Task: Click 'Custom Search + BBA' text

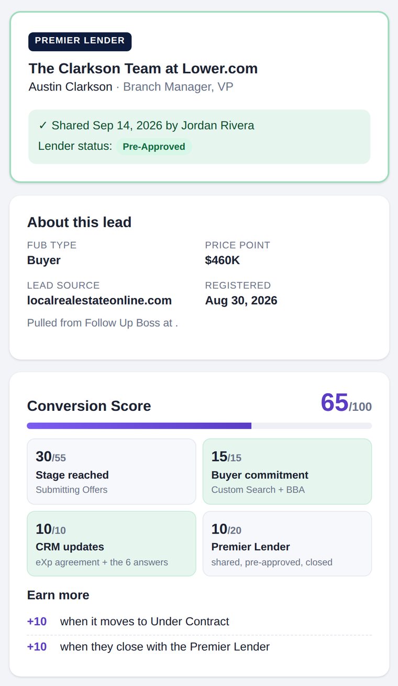Action: 258,489
